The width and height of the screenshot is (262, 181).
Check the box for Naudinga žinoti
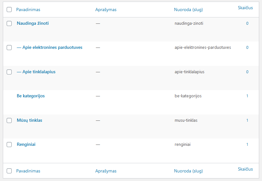click(x=9, y=23)
